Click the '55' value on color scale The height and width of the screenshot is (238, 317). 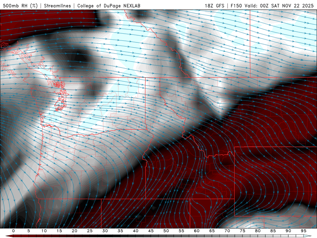[181, 231]
